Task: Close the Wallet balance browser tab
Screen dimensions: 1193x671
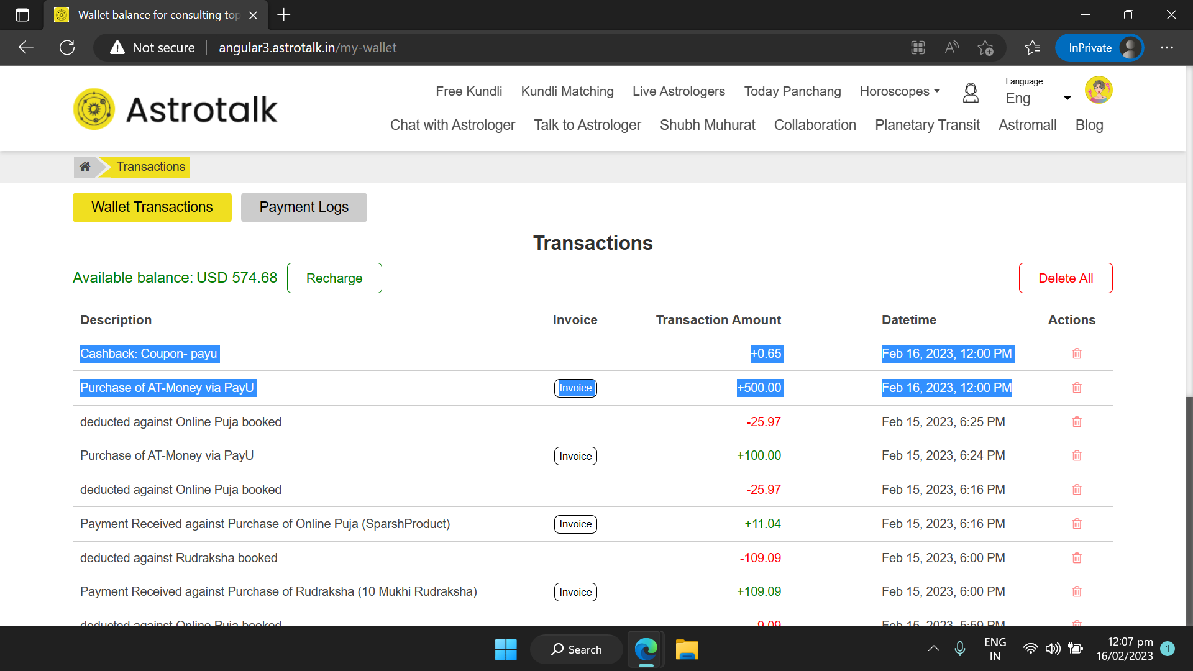Action: pyautogui.click(x=253, y=16)
